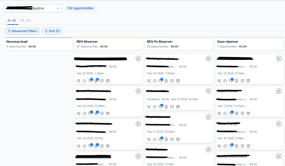Assign owner on Dec 2 2025, 11:27pm card
Image resolution: width=285 pixels, height=166 pixels.
[279, 91]
